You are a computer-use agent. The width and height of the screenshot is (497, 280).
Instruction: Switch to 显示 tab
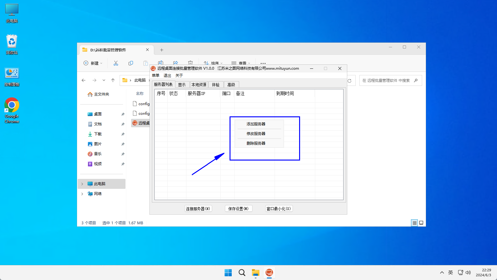182,85
